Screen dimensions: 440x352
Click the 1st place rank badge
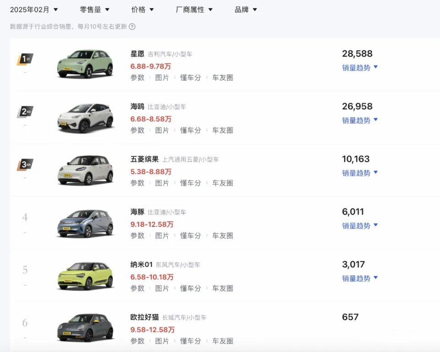(x=25, y=59)
